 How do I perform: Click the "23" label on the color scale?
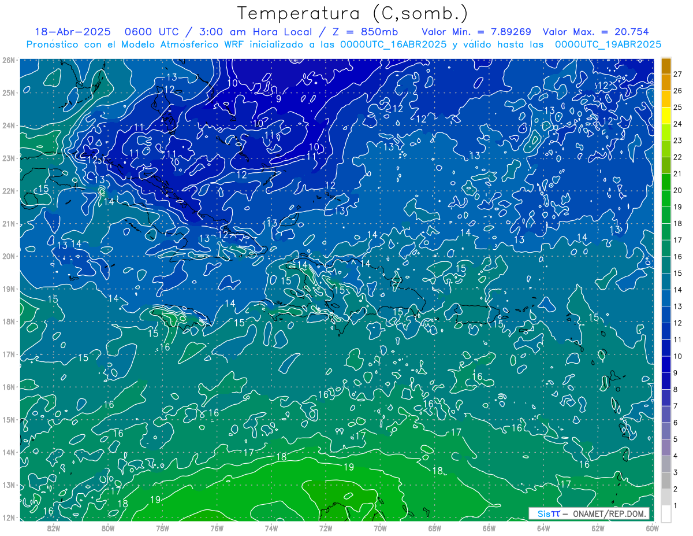pos(677,141)
